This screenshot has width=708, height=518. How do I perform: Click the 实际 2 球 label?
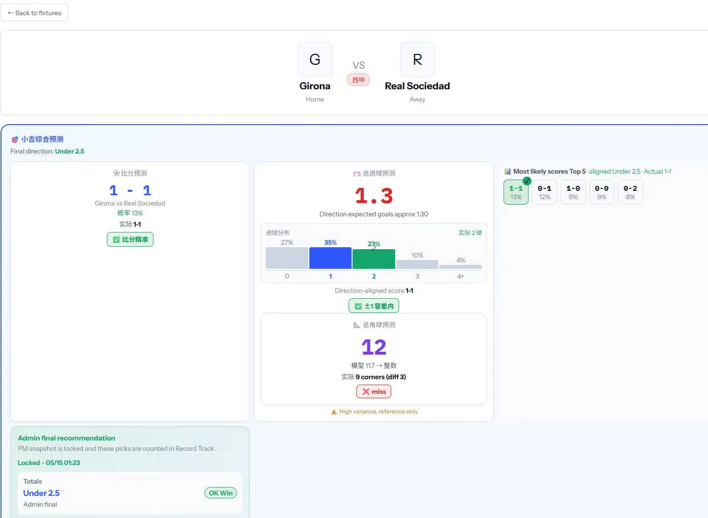tap(470, 233)
